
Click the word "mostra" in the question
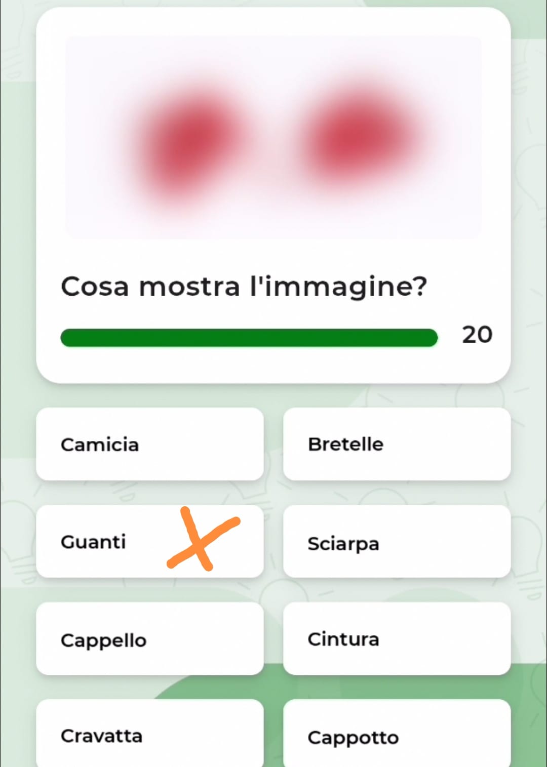pos(189,287)
